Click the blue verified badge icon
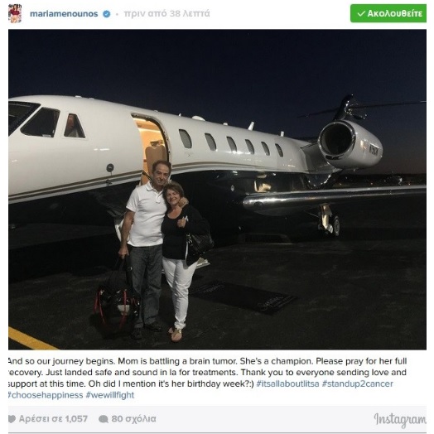Image resolution: width=434 pixels, height=434 pixels. 107,14
